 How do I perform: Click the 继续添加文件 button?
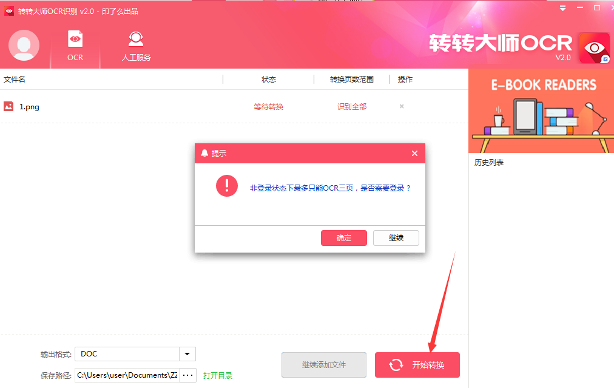tap(323, 364)
